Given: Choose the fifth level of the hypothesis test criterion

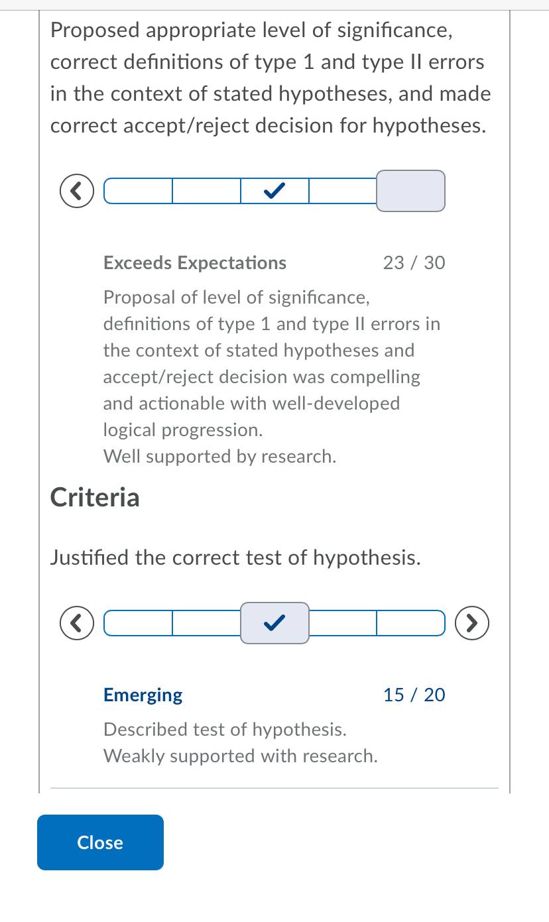Looking at the screenshot, I should pyautogui.click(x=411, y=624).
